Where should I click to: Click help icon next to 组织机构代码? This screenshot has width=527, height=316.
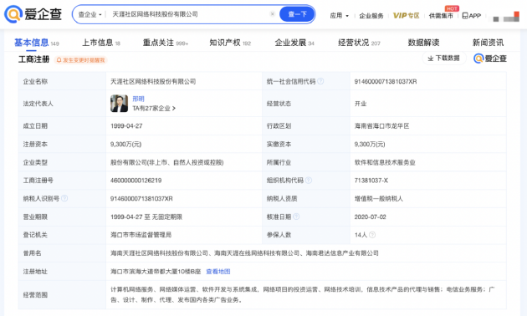(x=308, y=181)
